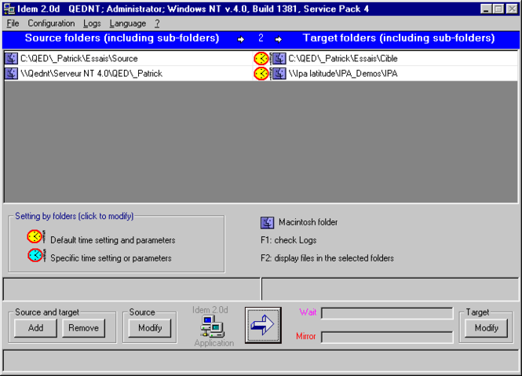
Task: Click left arrow in blue header bar
Action: pyautogui.click(x=241, y=39)
